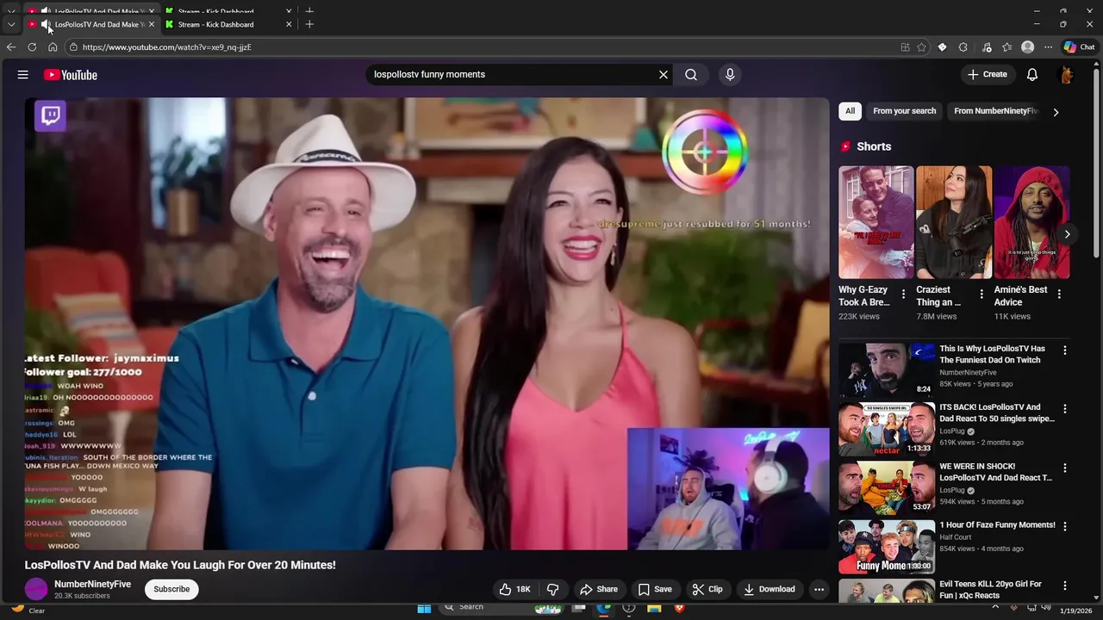Click the browser home icon

(x=53, y=47)
